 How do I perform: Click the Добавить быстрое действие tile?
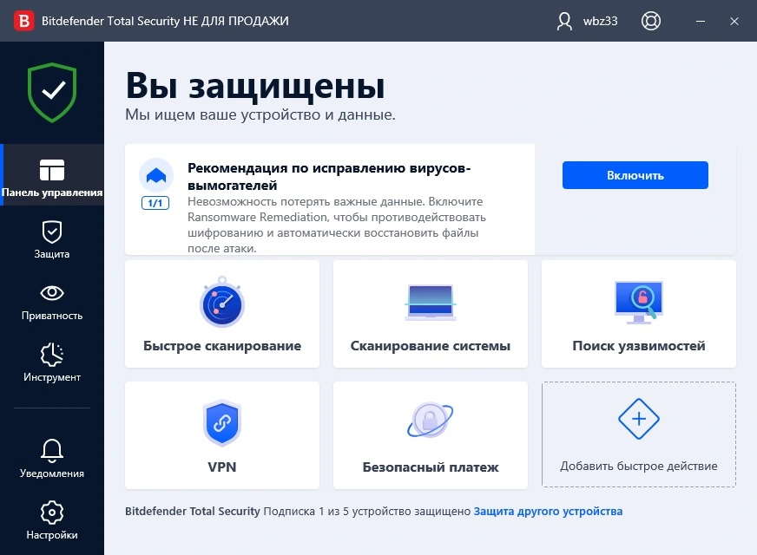(x=639, y=434)
